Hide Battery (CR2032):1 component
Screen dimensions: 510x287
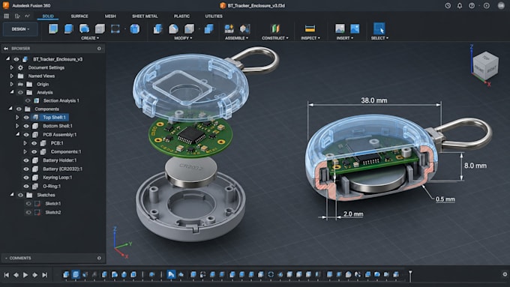click(x=26, y=169)
